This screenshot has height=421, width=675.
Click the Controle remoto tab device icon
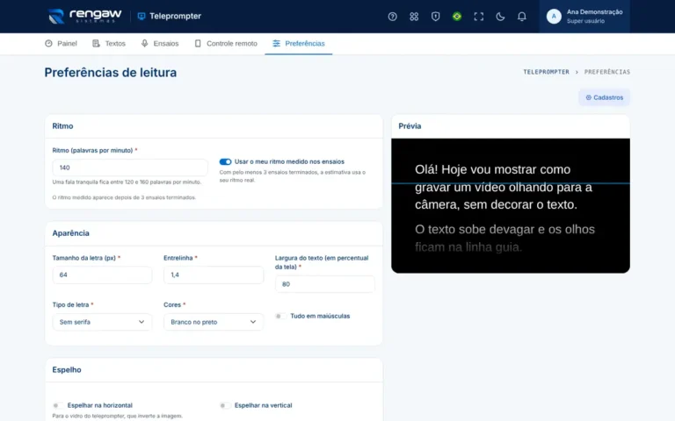[x=198, y=43]
